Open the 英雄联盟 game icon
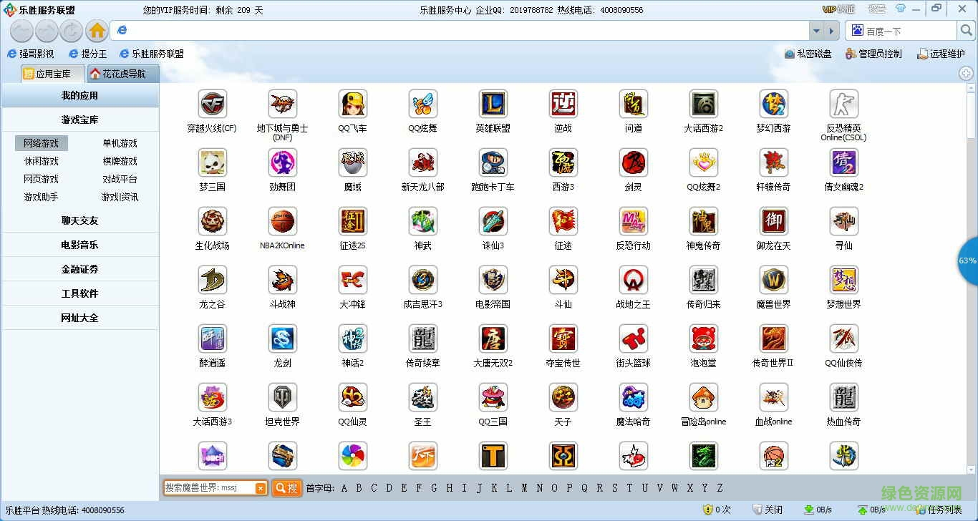 point(493,104)
